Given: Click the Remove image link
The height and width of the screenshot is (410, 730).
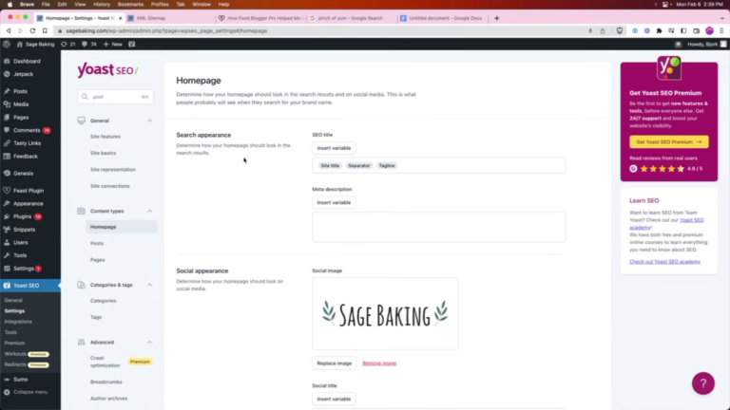Looking at the screenshot, I should click(x=379, y=363).
